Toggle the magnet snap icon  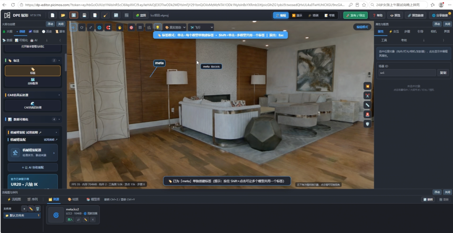[108, 27]
